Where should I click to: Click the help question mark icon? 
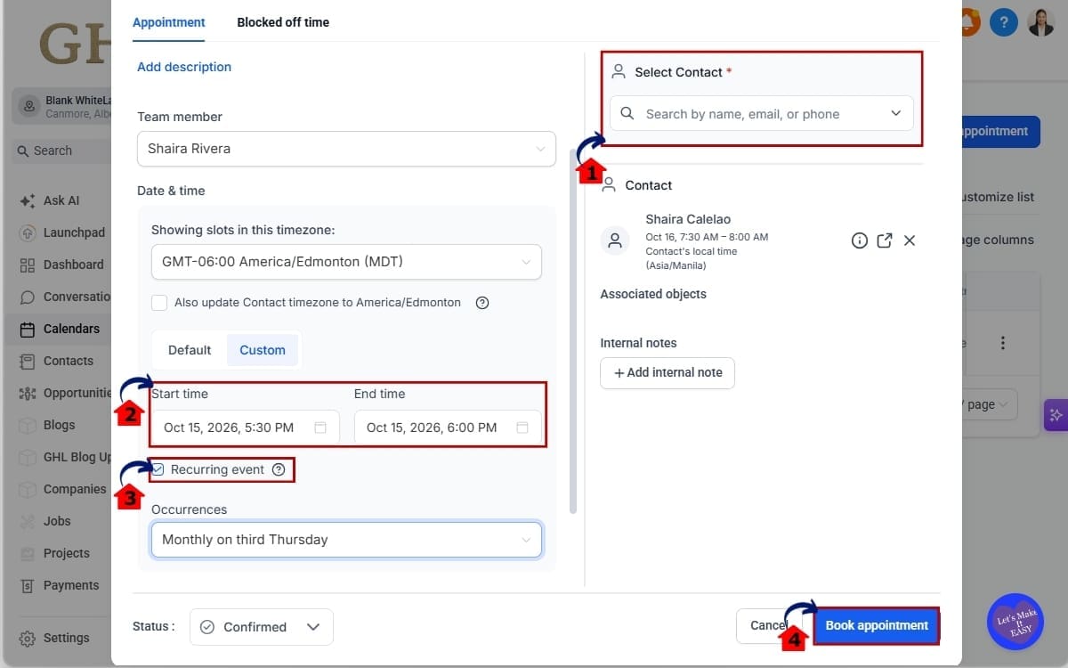pos(1004,21)
